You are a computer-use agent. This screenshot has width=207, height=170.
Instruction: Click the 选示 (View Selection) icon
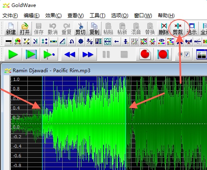(192, 28)
